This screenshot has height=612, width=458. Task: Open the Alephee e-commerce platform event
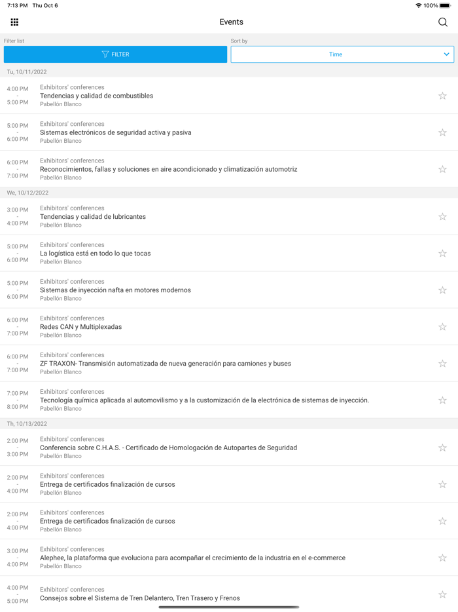pyautogui.click(x=192, y=558)
